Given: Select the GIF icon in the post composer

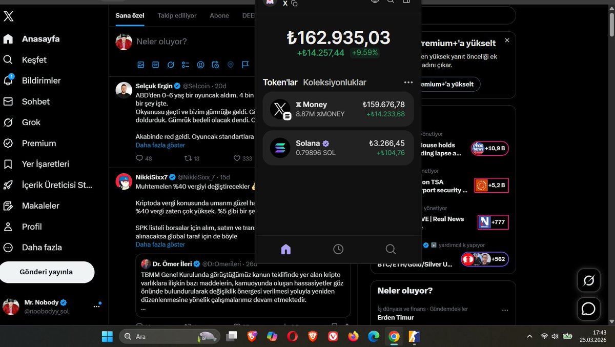Looking at the screenshot, I should tap(156, 65).
